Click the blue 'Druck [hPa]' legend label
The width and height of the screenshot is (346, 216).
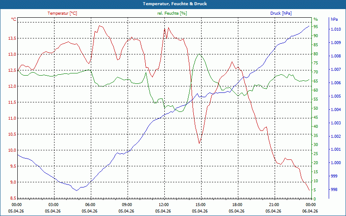click(281, 13)
